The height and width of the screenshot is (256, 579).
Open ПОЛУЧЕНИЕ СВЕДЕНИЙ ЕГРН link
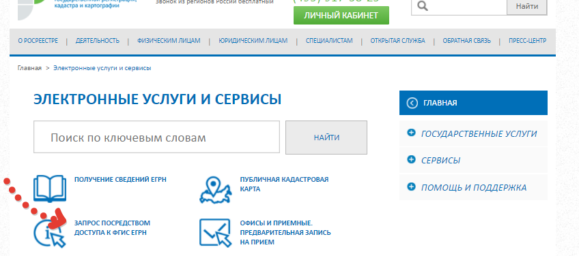click(x=120, y=180)
